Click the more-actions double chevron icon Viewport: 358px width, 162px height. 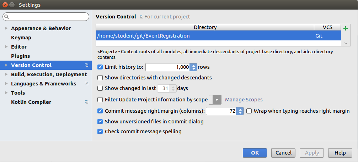(345, 43)
